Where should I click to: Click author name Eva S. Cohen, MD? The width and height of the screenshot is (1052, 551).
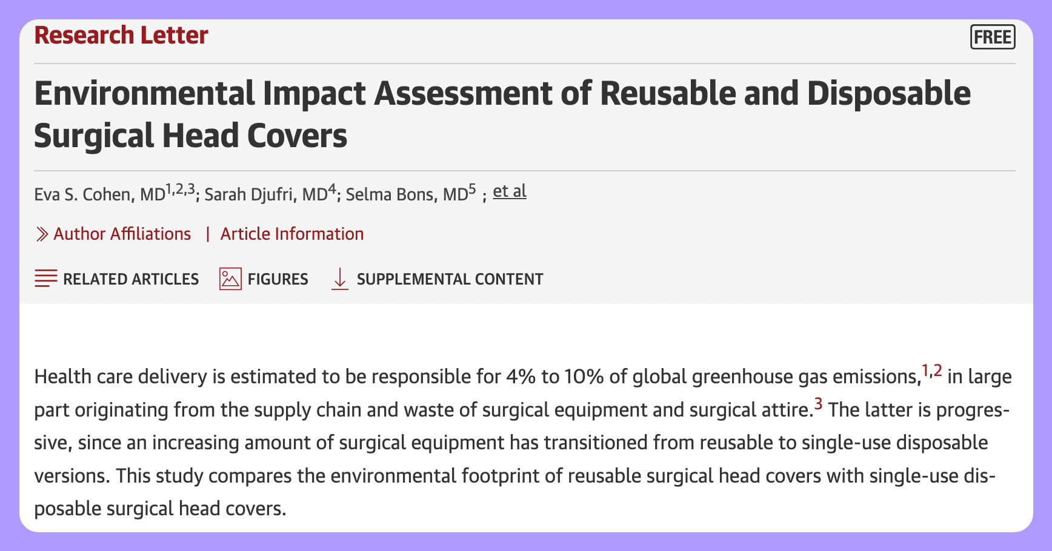tap(99, 194)
